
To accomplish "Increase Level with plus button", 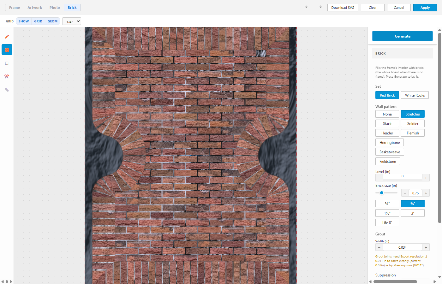I will pyautogui.click(x=426, y=178).
